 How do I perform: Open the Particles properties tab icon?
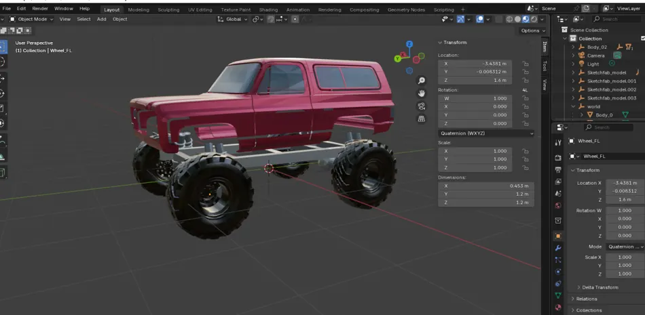click(558, 260)
